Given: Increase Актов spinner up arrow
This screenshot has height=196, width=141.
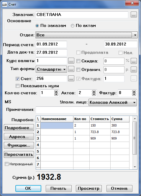Looking at the screenshot, I should coord(94,92).
